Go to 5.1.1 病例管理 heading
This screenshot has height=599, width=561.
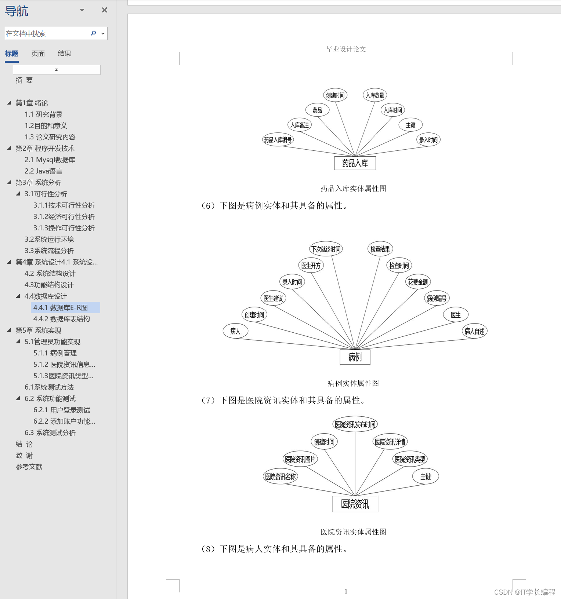[x=55, y=353]
